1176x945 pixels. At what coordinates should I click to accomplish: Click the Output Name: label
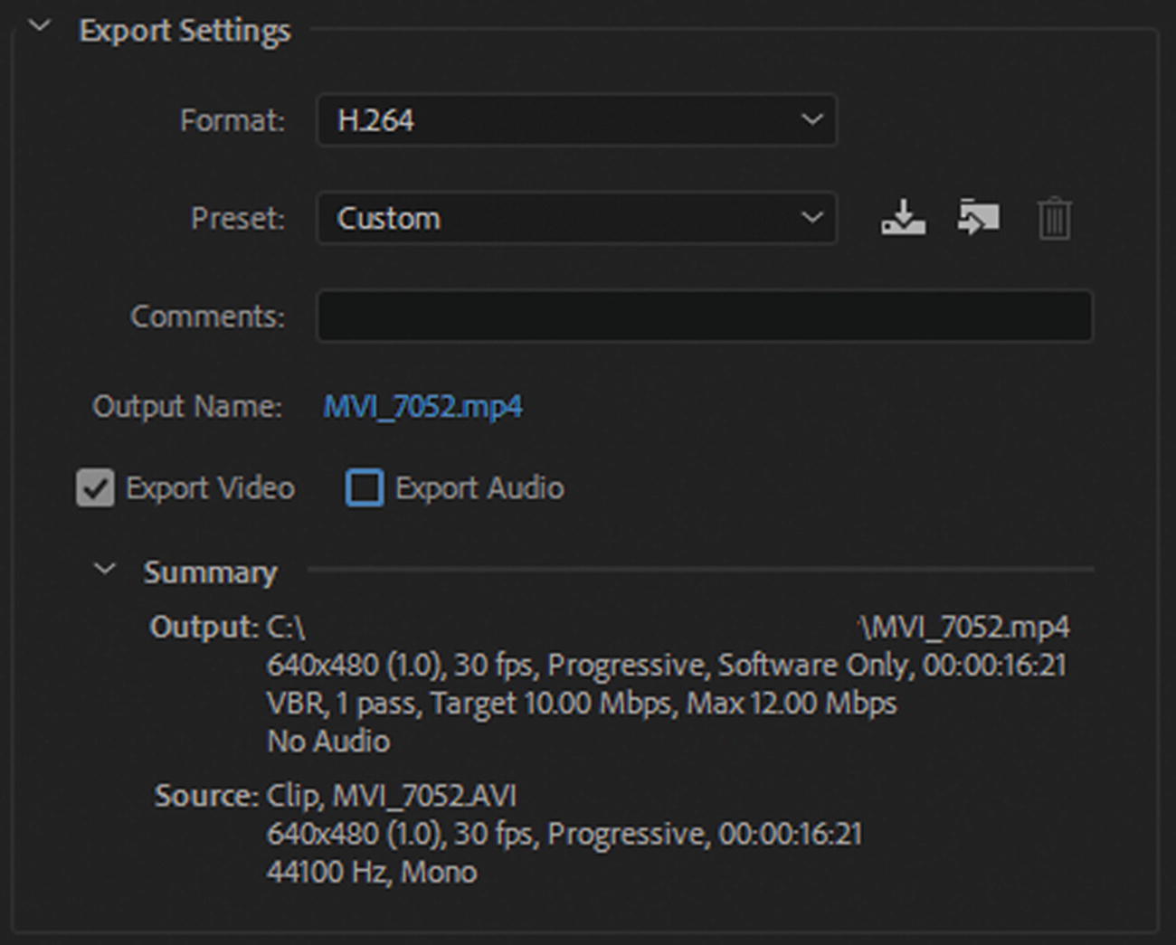[187, 406]
